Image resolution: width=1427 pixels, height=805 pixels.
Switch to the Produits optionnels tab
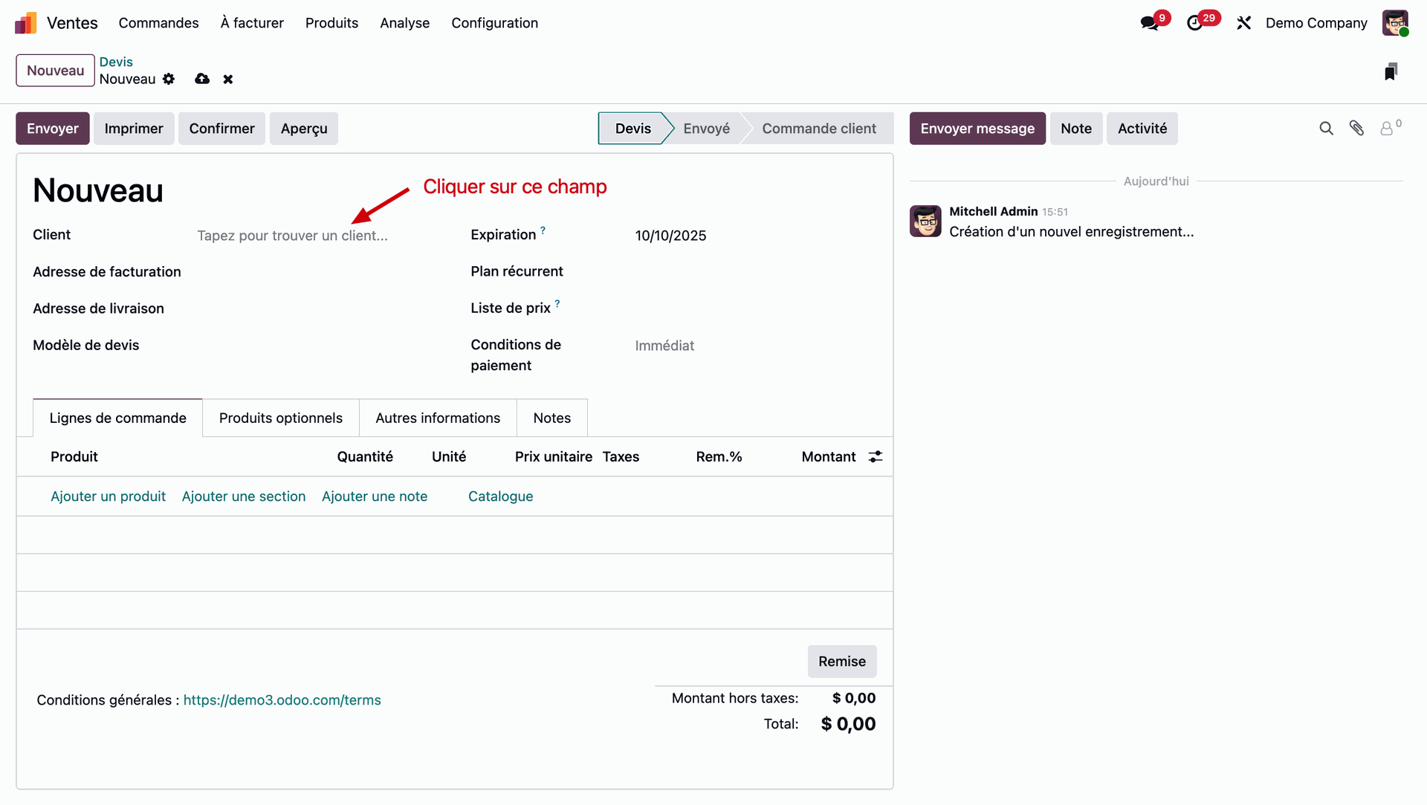tap(280, 418)
